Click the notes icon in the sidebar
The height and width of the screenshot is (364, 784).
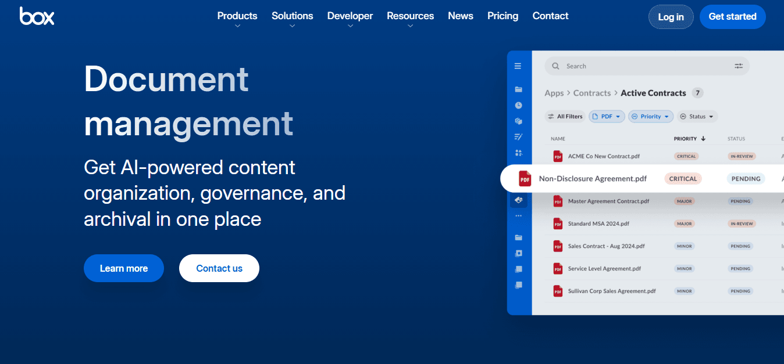519,136
